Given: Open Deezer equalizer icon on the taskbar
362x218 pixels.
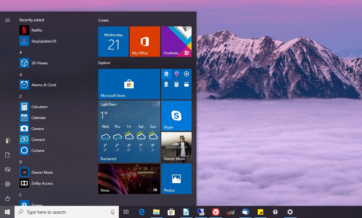Looking at the screenshot, I should 230,212.
